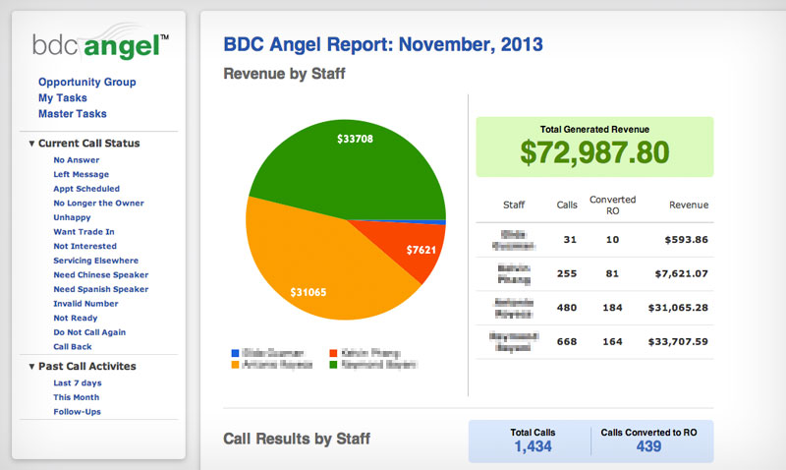This screenshot has width=786, height=470.
Task: Filter calls by No Answer
Action: tap(75, 159)
